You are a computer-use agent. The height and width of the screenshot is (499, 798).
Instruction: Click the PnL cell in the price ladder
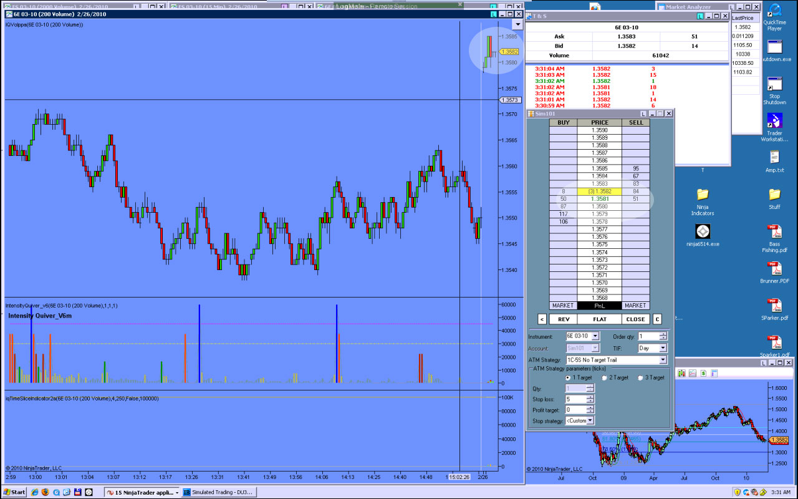click(x=599, y=306)
